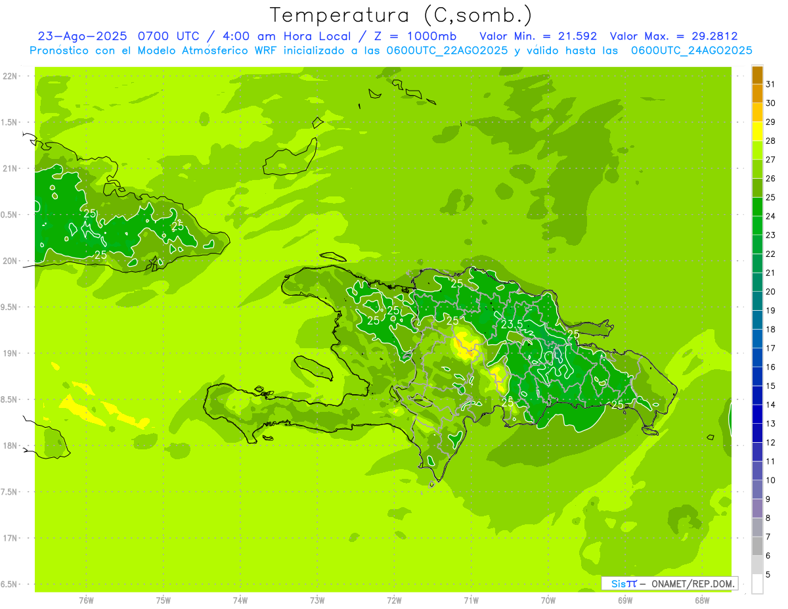This screenshot has height=609, width=788.
Task: Click the "68W" longitude label
Action: click(x=701, y=600)
